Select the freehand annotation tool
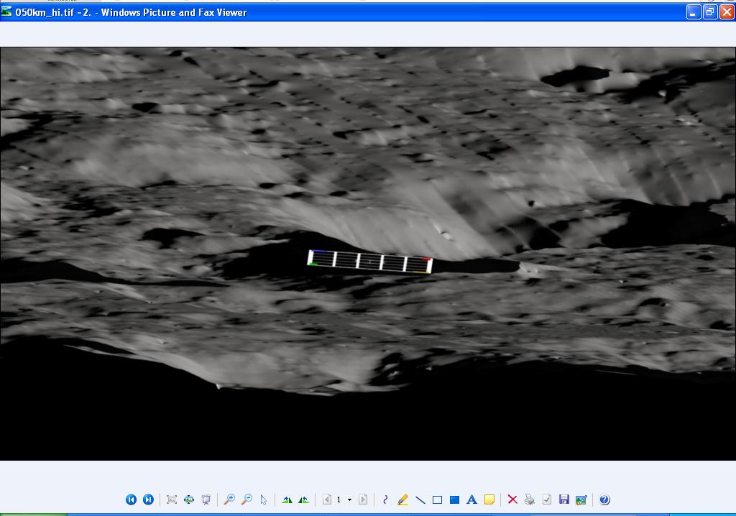This screenshot has height=516, width=736. (385, 499)
